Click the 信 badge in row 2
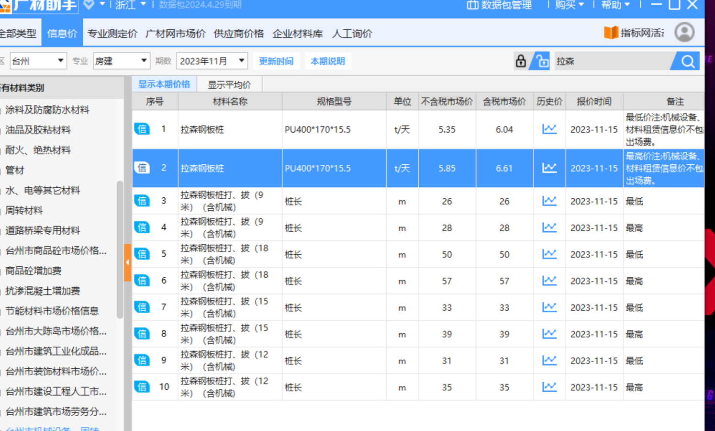Image resolution: width=715 pixels, height=431 pixels. click(x=142, y=168)
